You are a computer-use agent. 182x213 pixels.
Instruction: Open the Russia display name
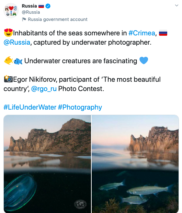click(29, 6)
